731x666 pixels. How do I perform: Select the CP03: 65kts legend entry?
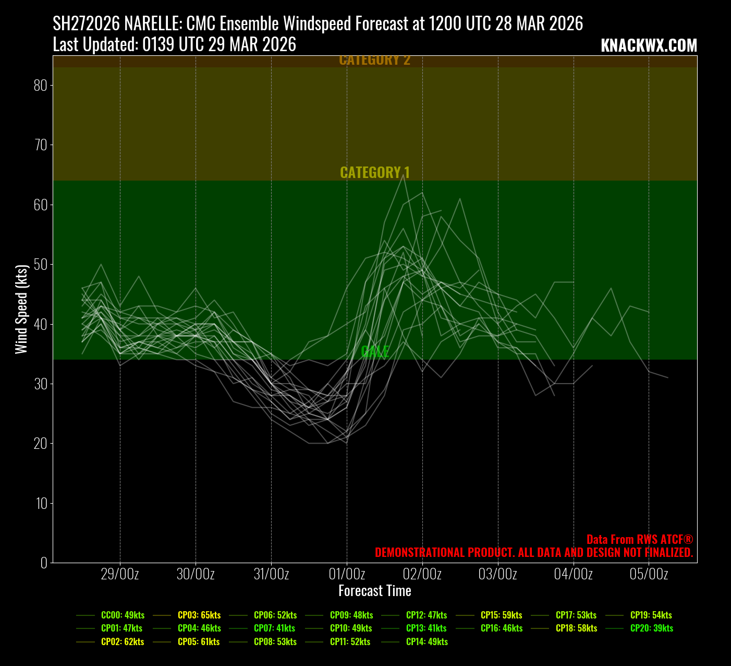point(199,615)
